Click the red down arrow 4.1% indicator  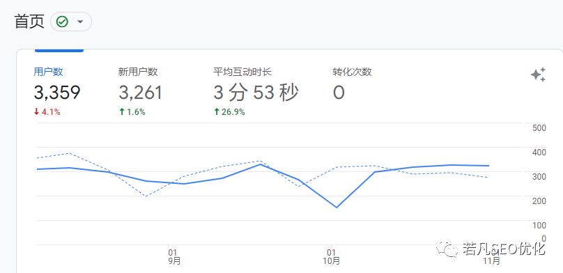click(47, 112)
